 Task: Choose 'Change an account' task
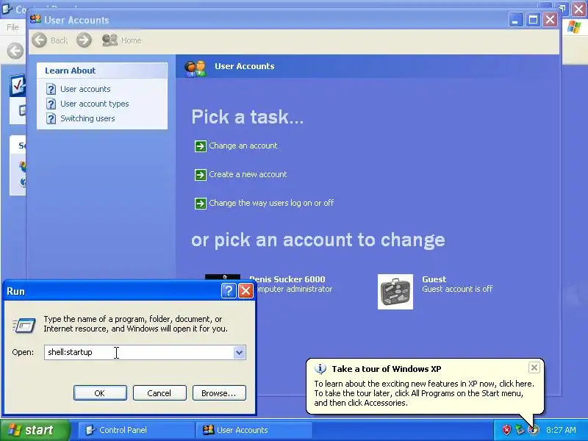243,146
